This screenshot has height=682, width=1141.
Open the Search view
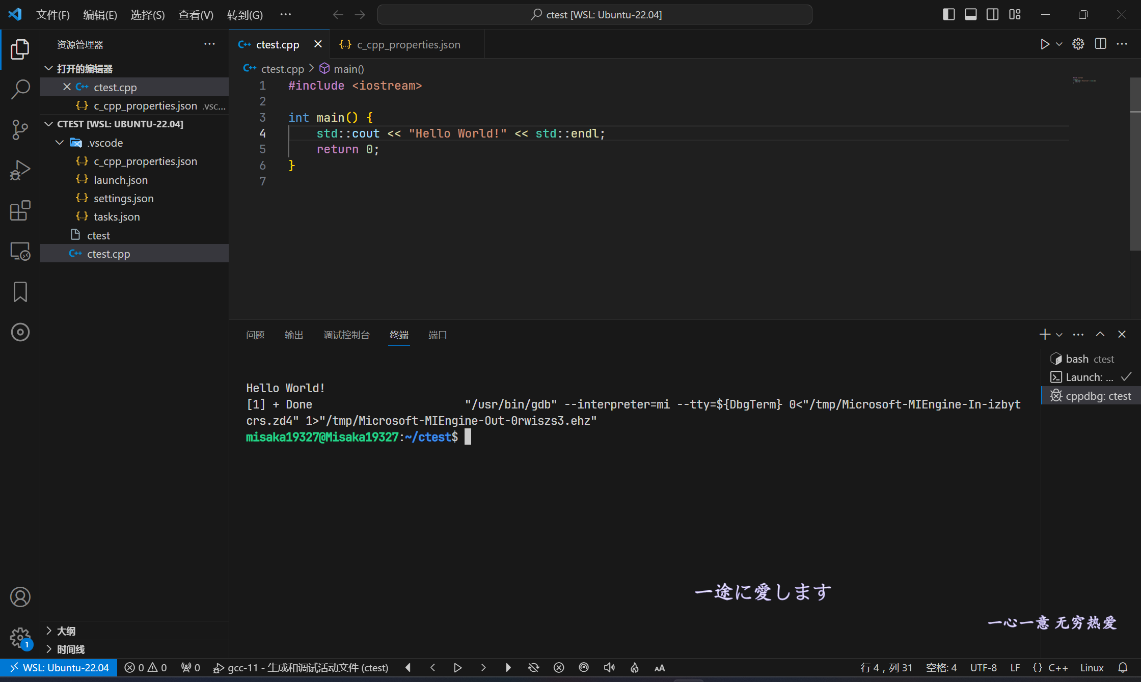[20, 89]
